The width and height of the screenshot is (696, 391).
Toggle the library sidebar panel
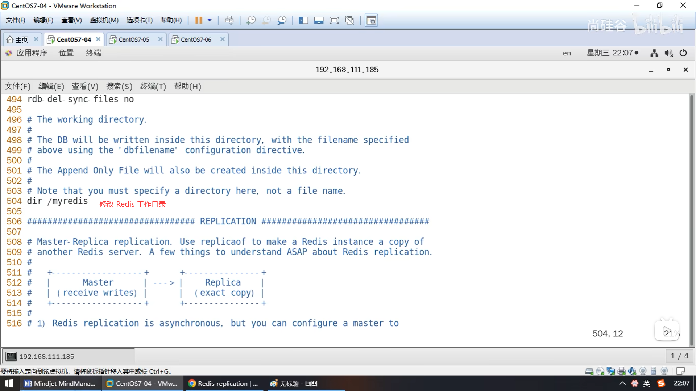[x=303, y=20]
